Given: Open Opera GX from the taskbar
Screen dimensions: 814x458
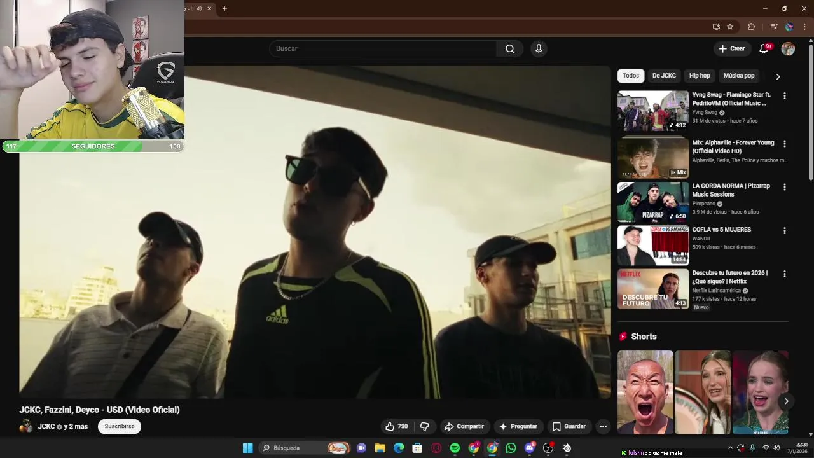Looking at the screenshot, I should [x=436, y=448].
